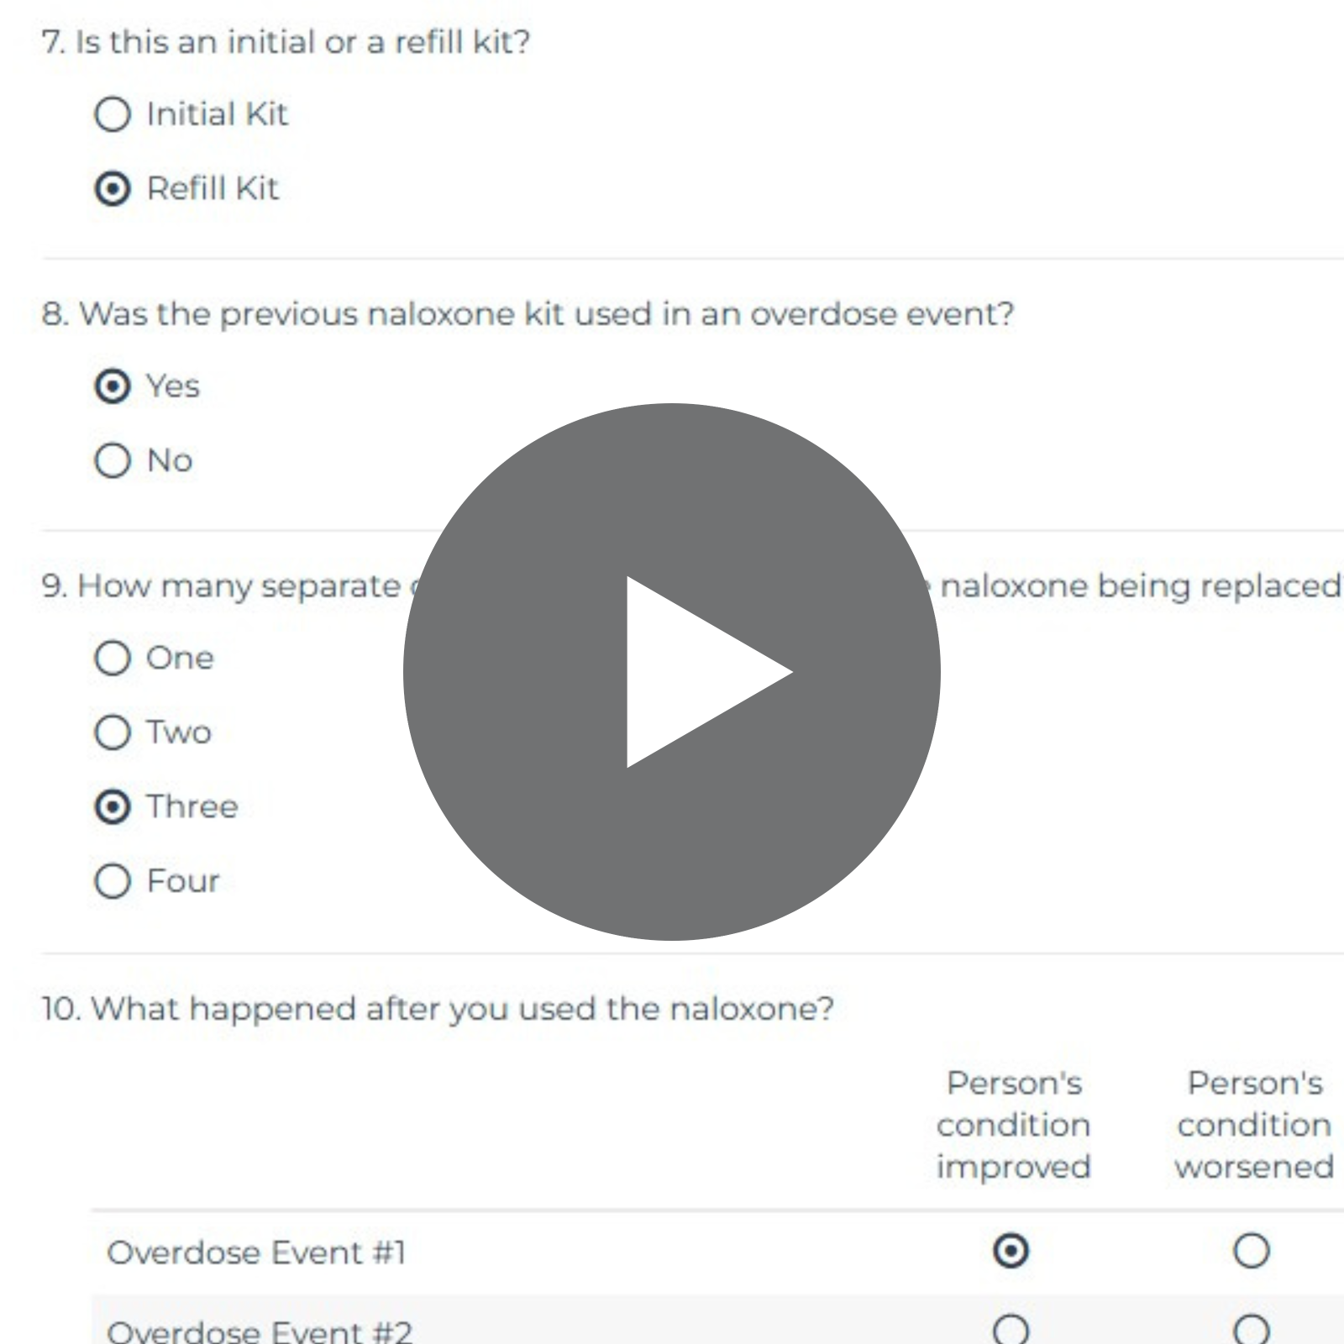Select Three overdose events option

pos(113,806)
